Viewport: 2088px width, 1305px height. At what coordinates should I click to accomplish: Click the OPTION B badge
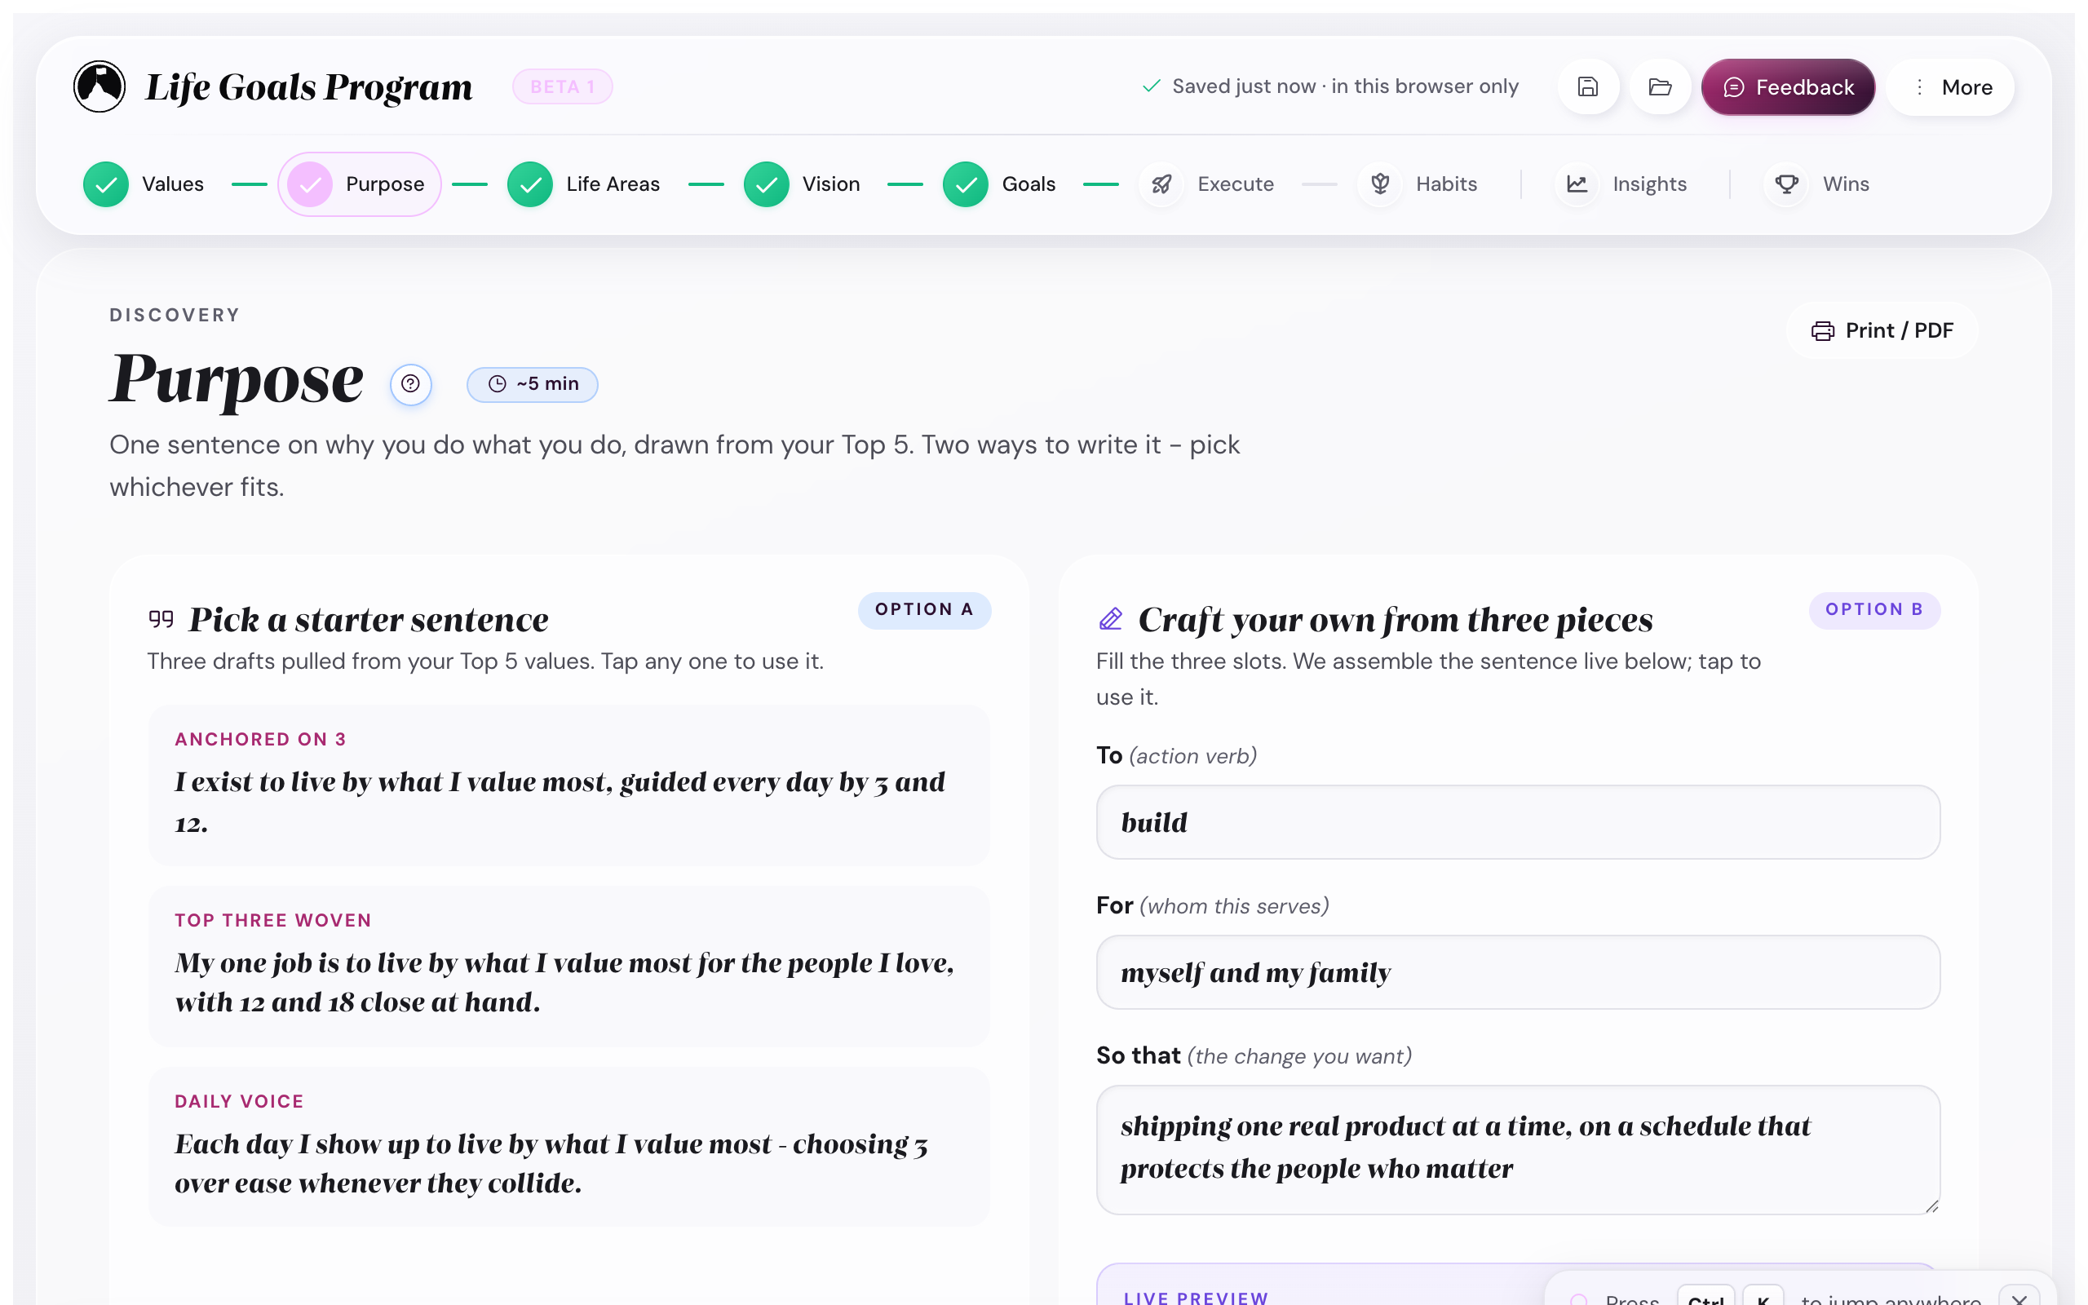click(1874, 610)
